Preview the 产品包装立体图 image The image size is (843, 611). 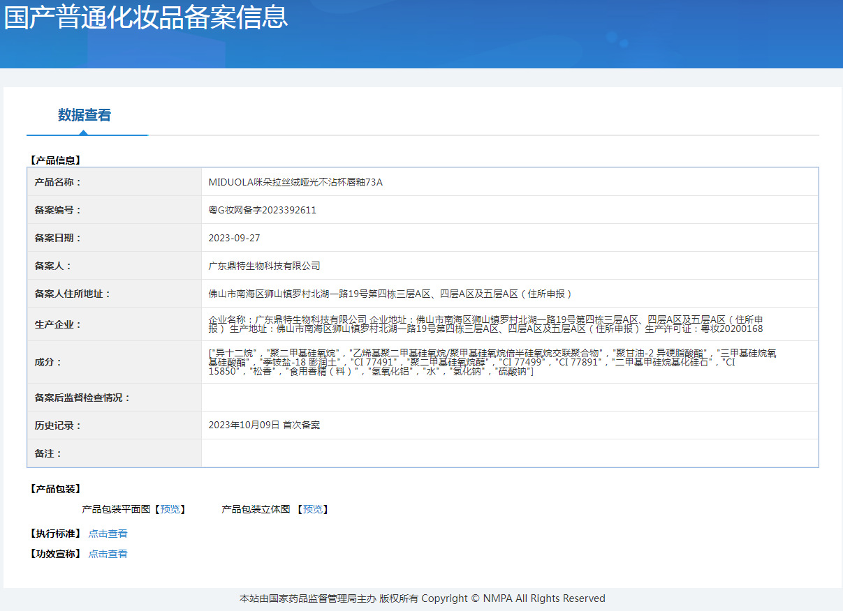click(x=312, y=509)
